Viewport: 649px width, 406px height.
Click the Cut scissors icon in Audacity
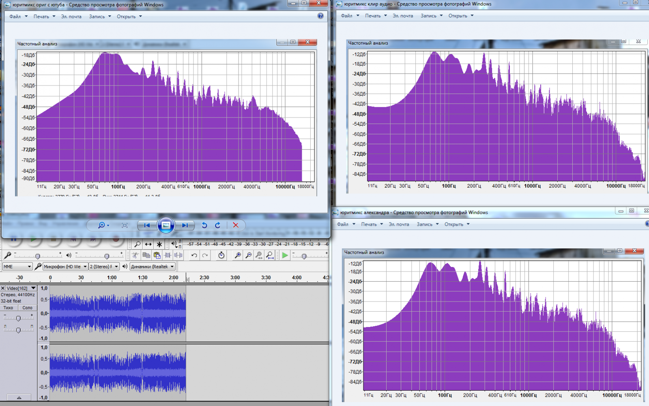135,255
